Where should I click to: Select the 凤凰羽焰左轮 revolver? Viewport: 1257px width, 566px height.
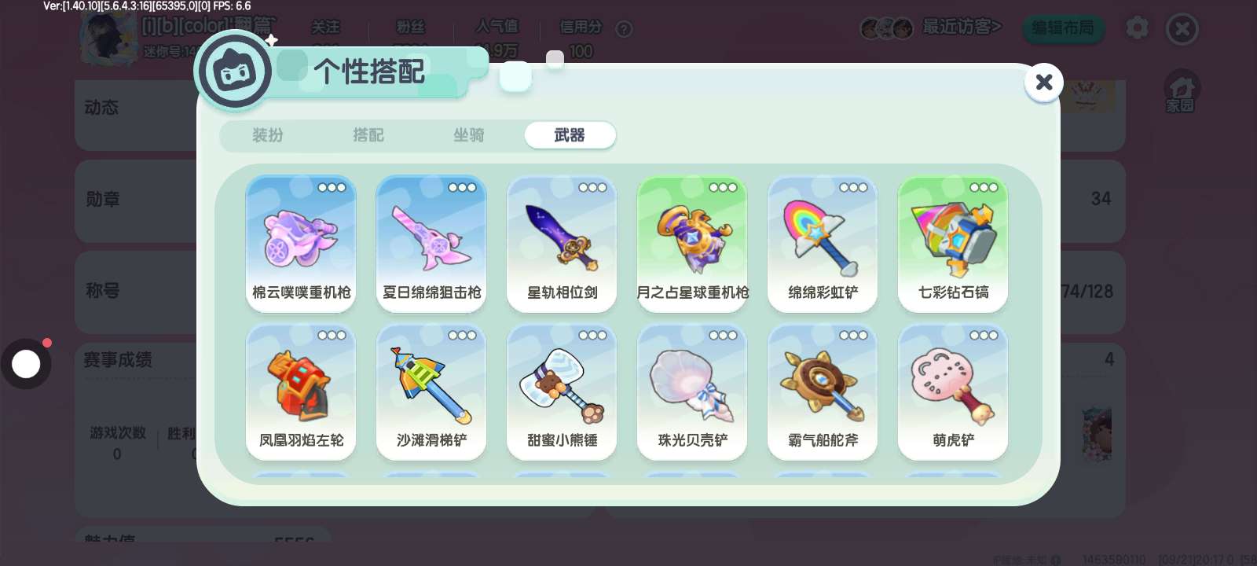click(x=301, y=391)
